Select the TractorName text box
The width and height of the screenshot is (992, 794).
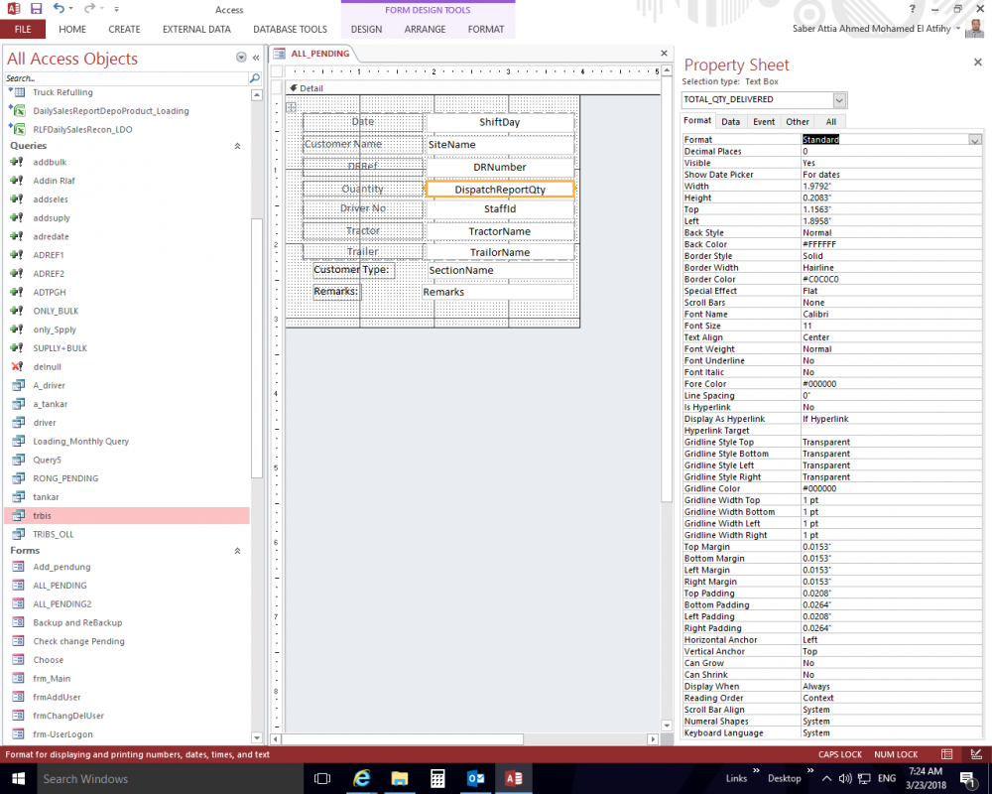pyautogui.click(x=500, y=231)
